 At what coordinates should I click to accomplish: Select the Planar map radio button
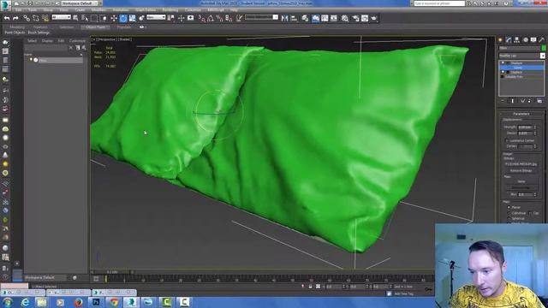click(509, 207)
